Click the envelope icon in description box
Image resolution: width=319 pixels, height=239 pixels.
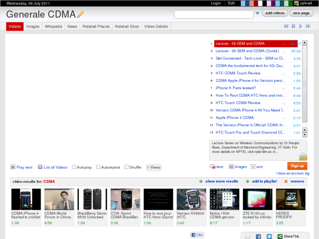tap(303, 157)
